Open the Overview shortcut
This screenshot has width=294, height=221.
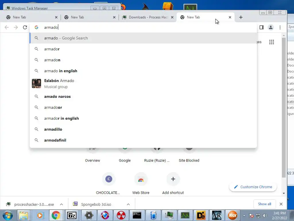point(93,160)
